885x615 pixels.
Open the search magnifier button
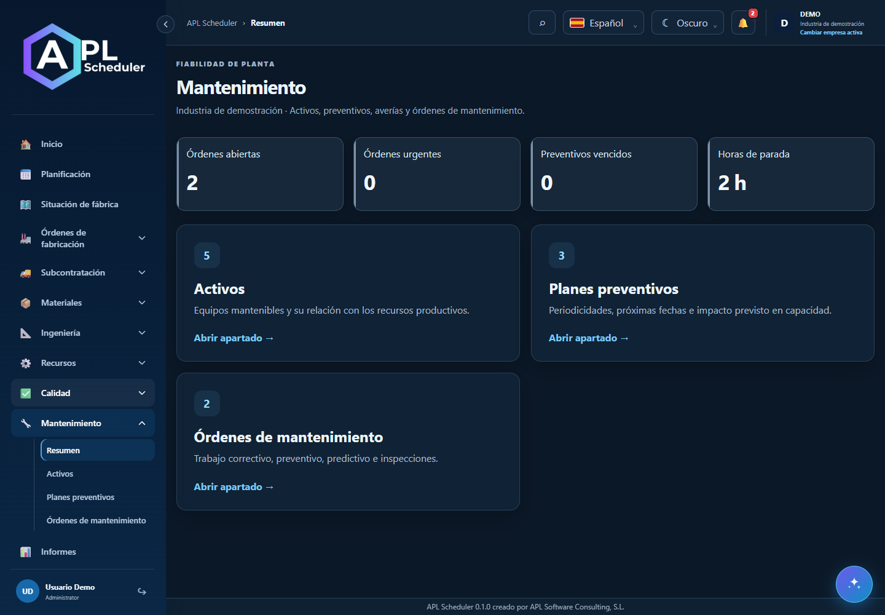tap(542, 23)
